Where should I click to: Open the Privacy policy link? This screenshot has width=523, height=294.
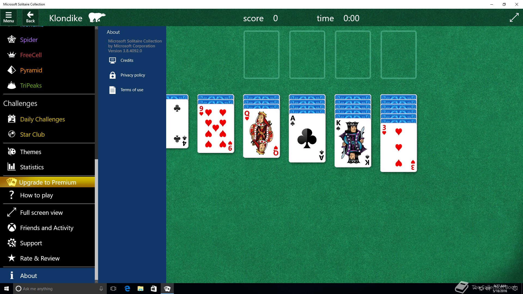[132, 75]
